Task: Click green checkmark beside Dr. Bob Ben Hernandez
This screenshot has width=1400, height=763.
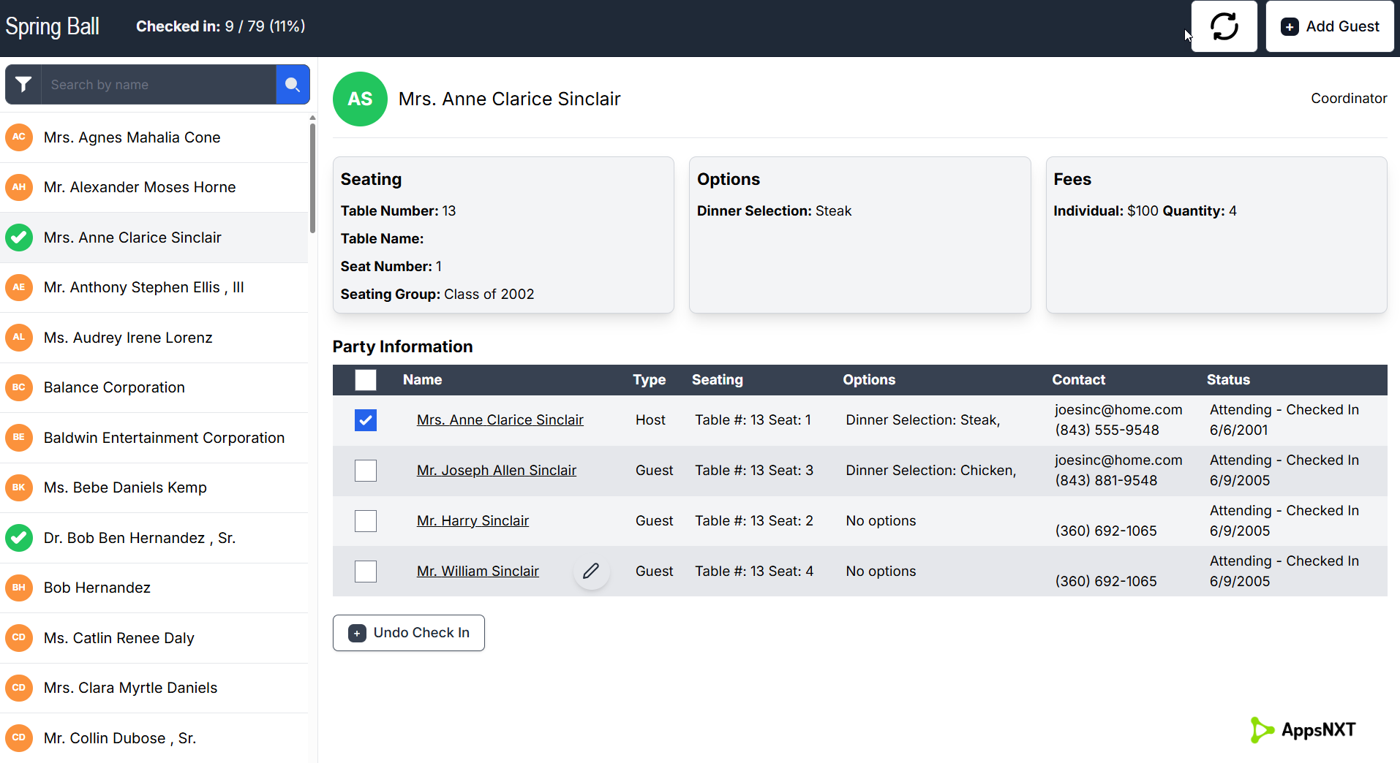Action: click(x=19, y=538)
